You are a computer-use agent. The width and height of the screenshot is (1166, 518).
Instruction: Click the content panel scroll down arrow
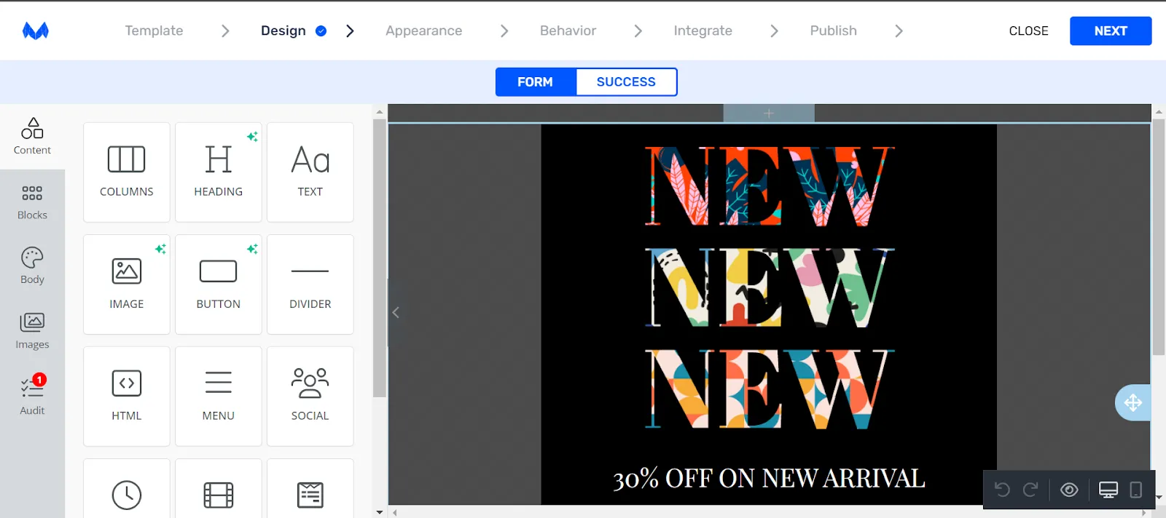tap(379, 512)
